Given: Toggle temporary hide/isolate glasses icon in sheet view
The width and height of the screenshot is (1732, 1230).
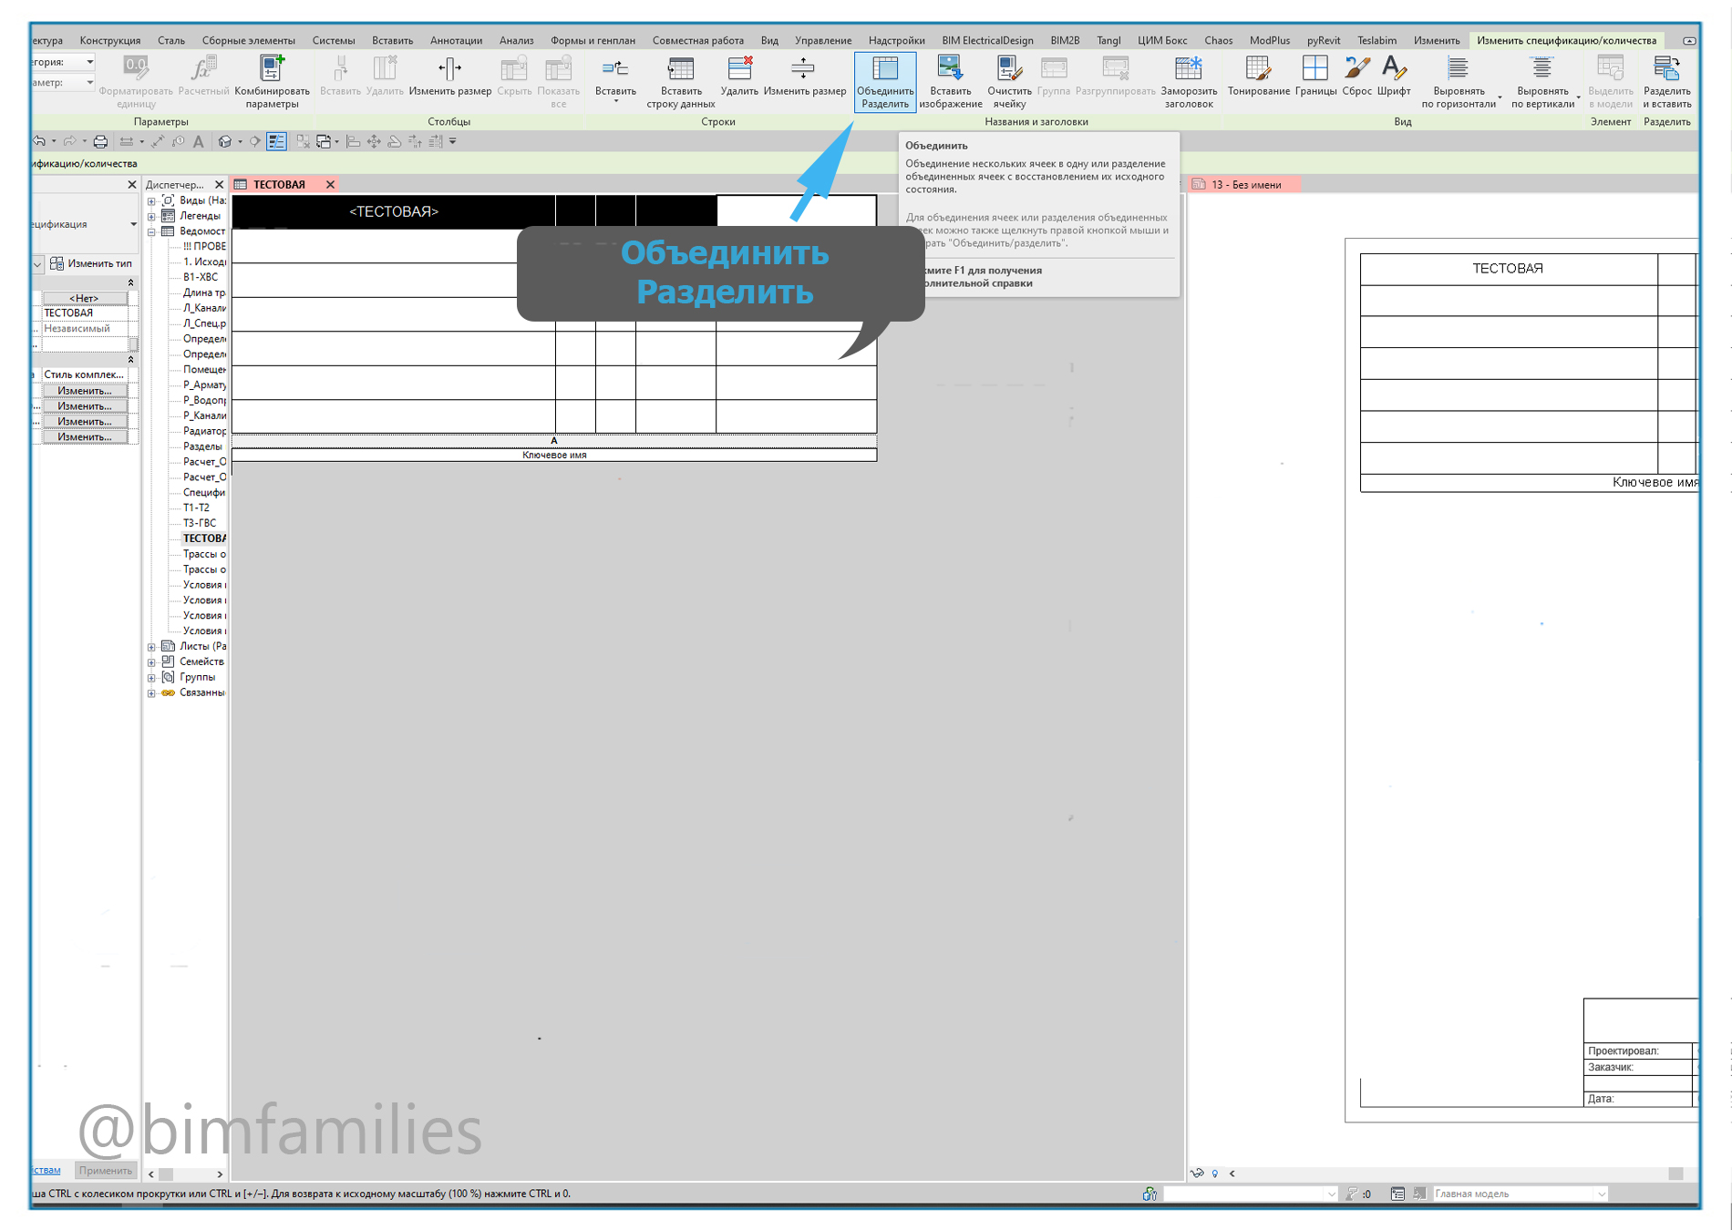Looking at the screenshot, I should [1197, 1174].
